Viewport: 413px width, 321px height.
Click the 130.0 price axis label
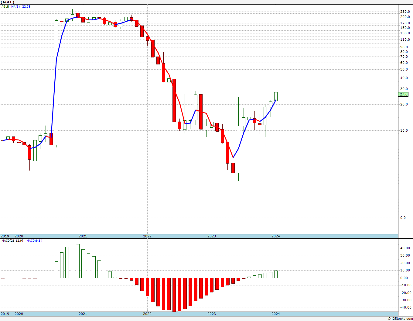tap(405, 33)
